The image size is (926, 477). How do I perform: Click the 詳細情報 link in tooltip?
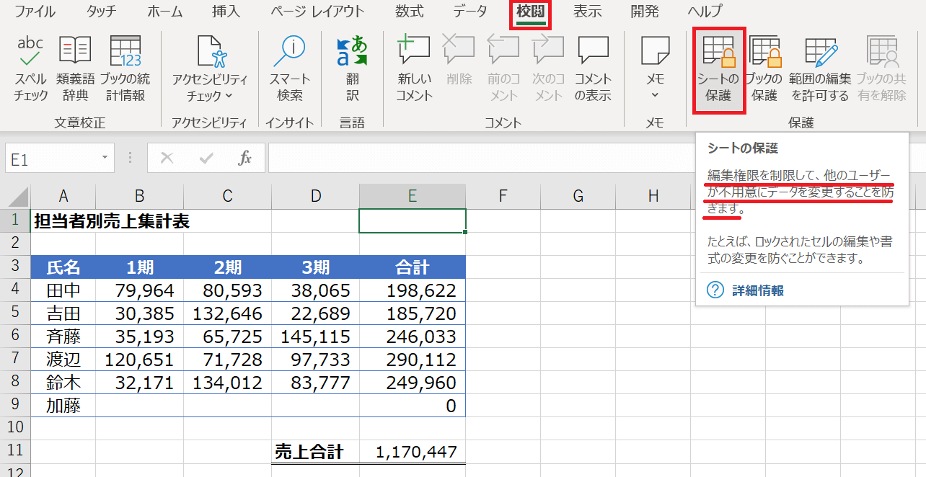(x=758, y=291)
